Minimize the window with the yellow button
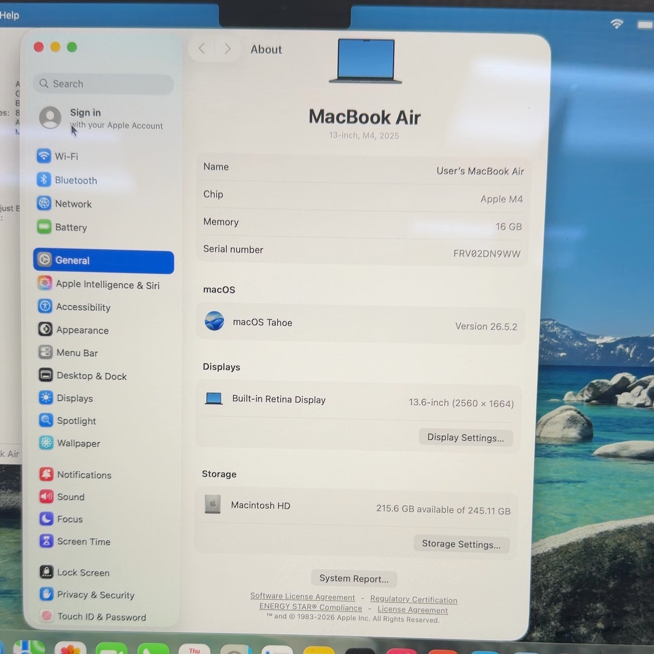Viewport: 654px width, 654px height. click(55, 47)
